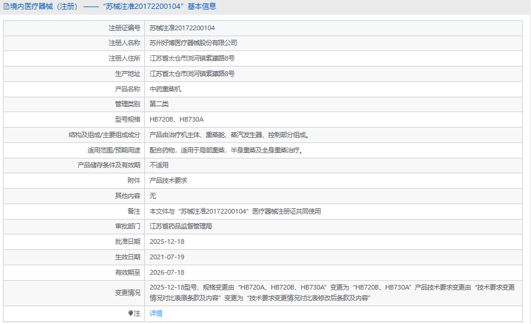Click the intended use text 配合药物
Image resolution: width=531 pixels, height=324 pixels.
coord(227,150)
